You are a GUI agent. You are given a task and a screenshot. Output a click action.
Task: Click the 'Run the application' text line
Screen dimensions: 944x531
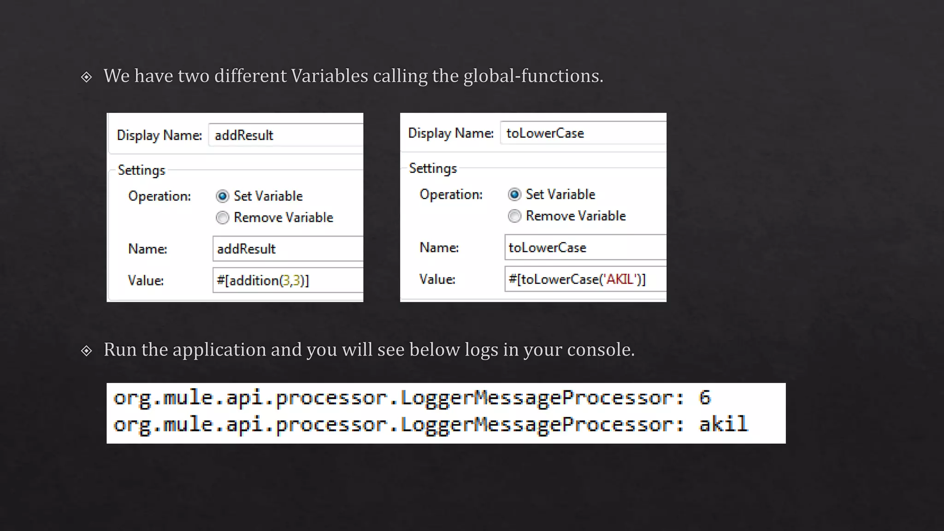[x=369, y=350]
